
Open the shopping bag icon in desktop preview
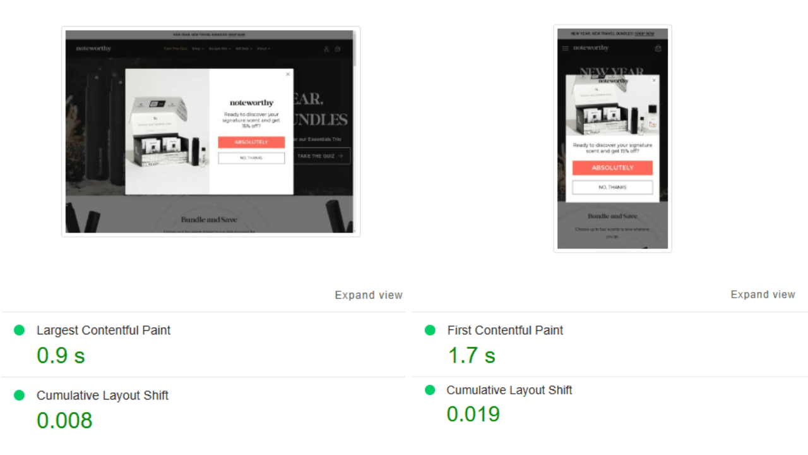(x=338, y=49)
